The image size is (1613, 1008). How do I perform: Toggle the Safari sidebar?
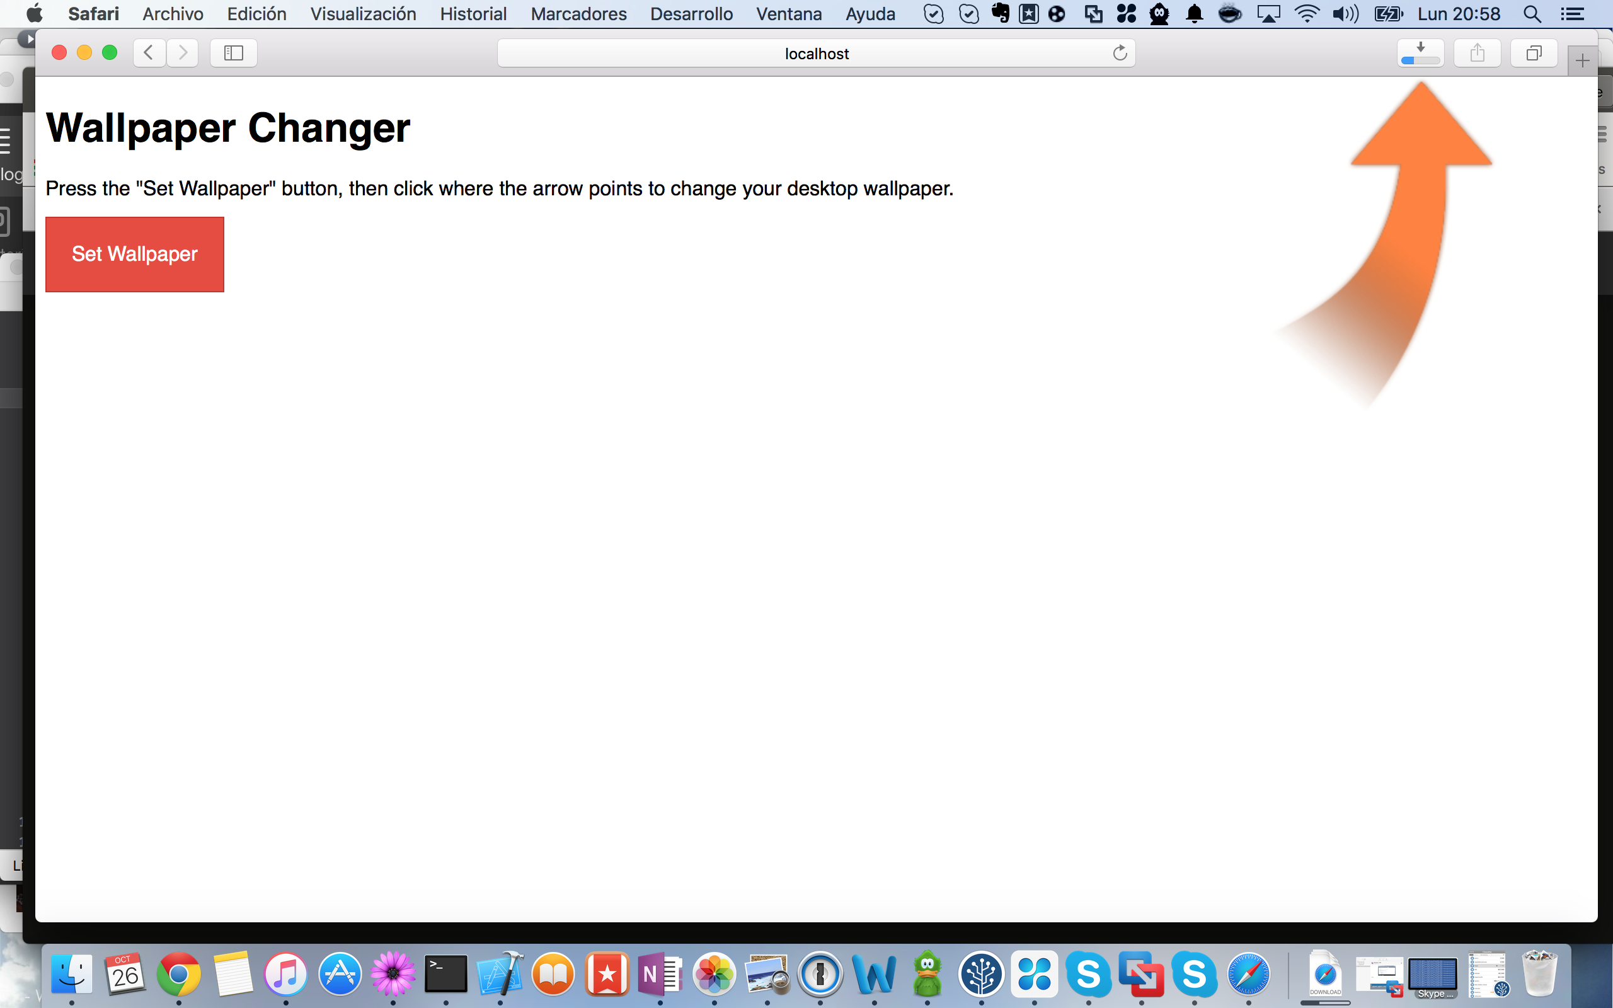(x=233, y=53)
